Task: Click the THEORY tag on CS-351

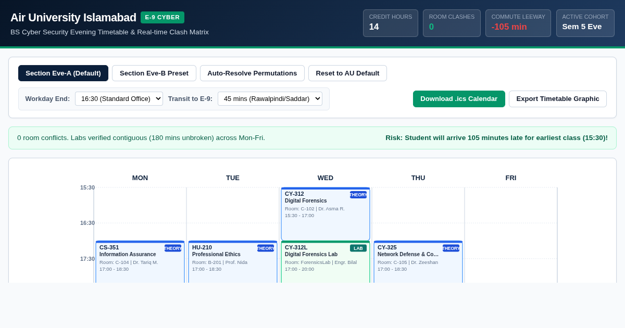Action: [x=173, y=248]
